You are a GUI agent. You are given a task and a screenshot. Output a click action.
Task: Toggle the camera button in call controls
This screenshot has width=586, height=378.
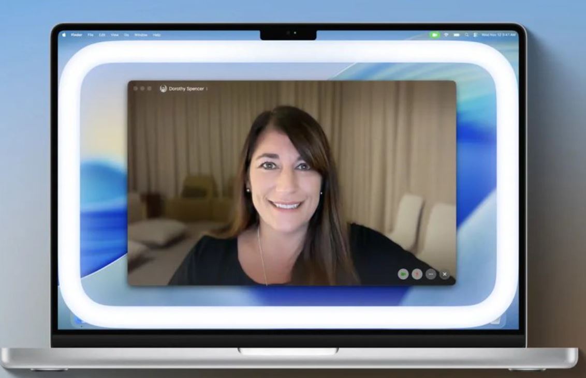coord(403,274)
